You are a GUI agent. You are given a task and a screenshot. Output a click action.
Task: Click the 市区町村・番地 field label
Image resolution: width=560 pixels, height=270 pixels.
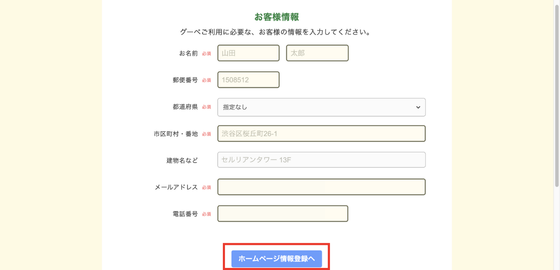(x=176, y=134)
